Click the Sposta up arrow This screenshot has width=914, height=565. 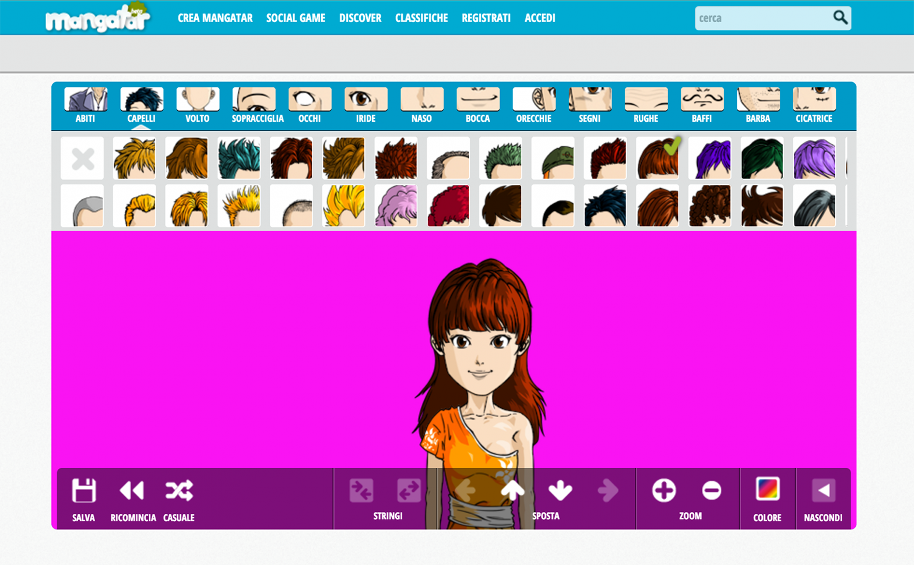512,490
